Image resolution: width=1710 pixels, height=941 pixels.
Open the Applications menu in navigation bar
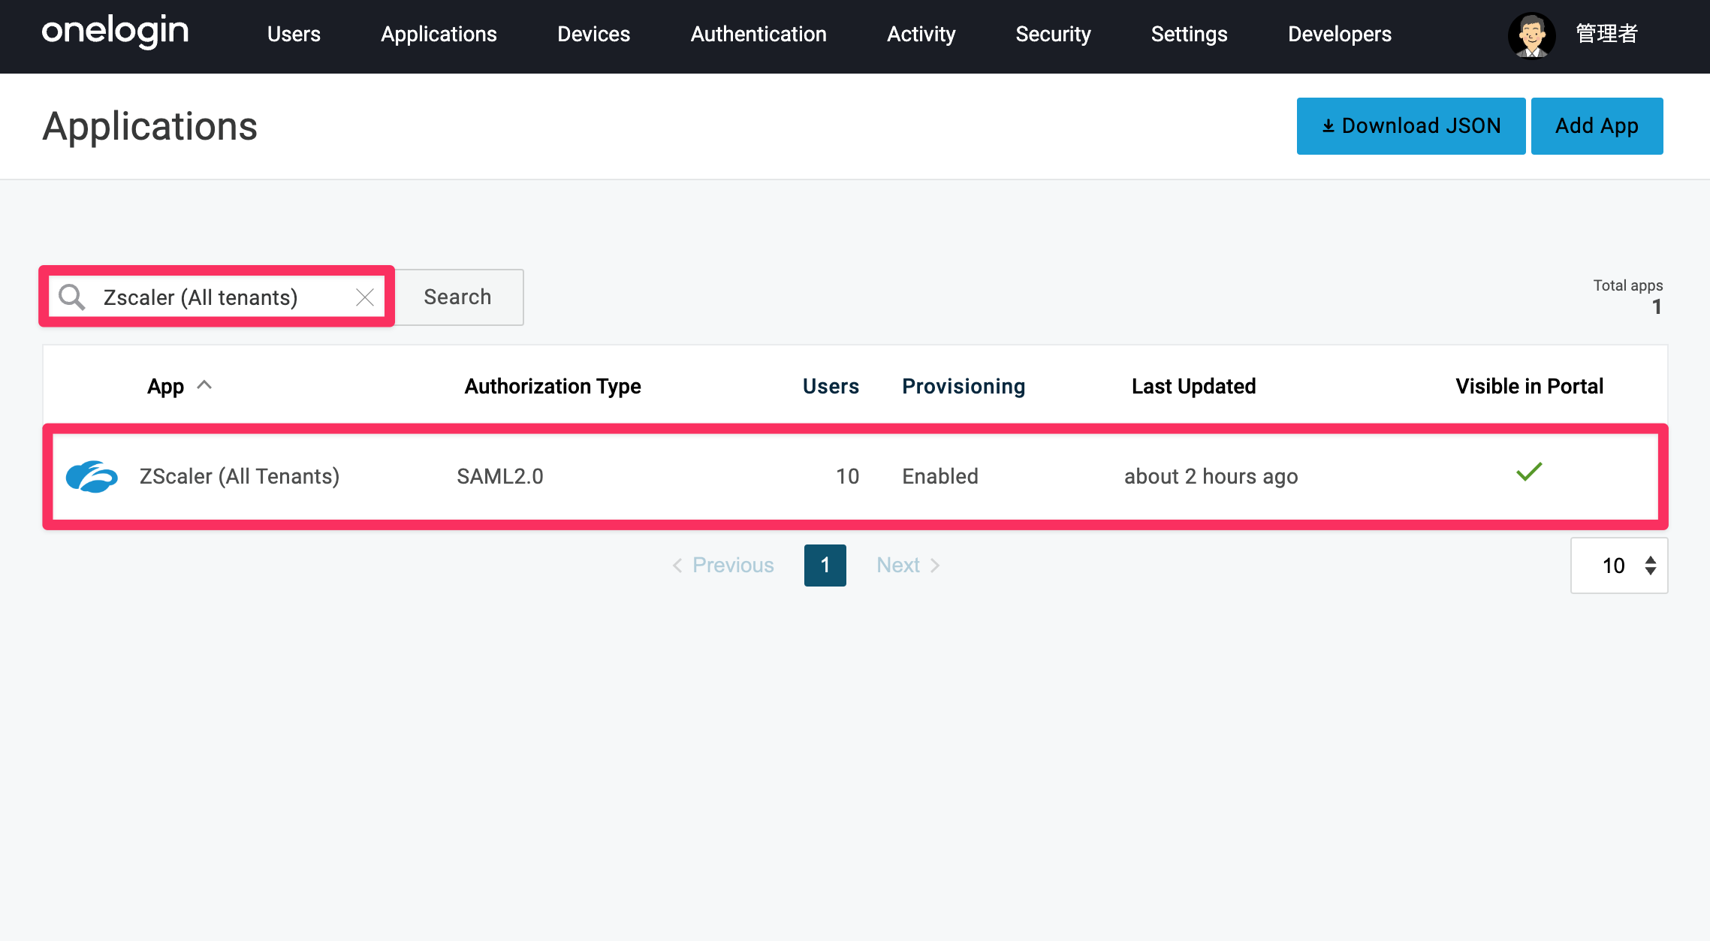(x=439, y=34)
